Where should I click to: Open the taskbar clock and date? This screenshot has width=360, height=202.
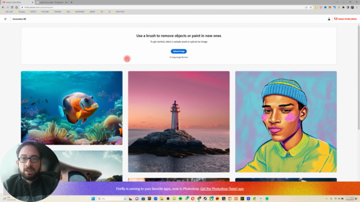[350, 199]
